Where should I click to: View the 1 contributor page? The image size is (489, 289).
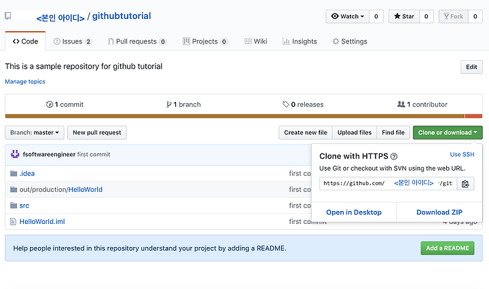click(x=422, y=104)
